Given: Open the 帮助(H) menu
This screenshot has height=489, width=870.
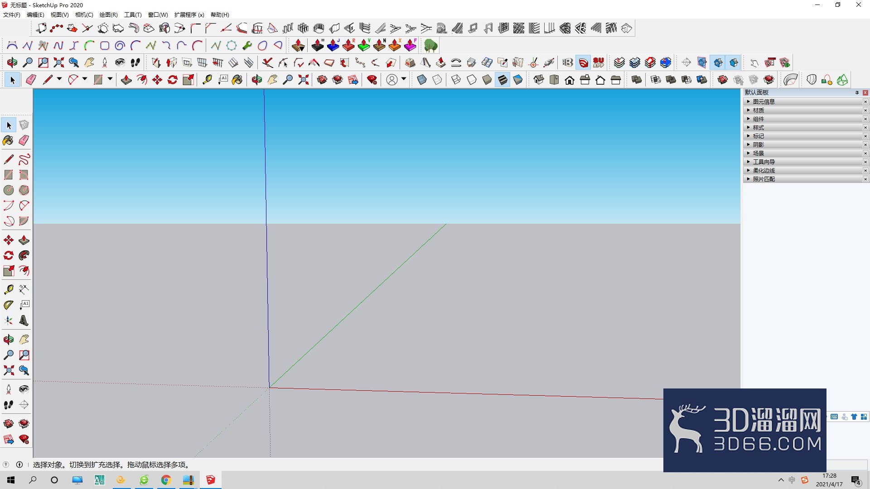Looking at the screenshot, I should tap(220, 15).
